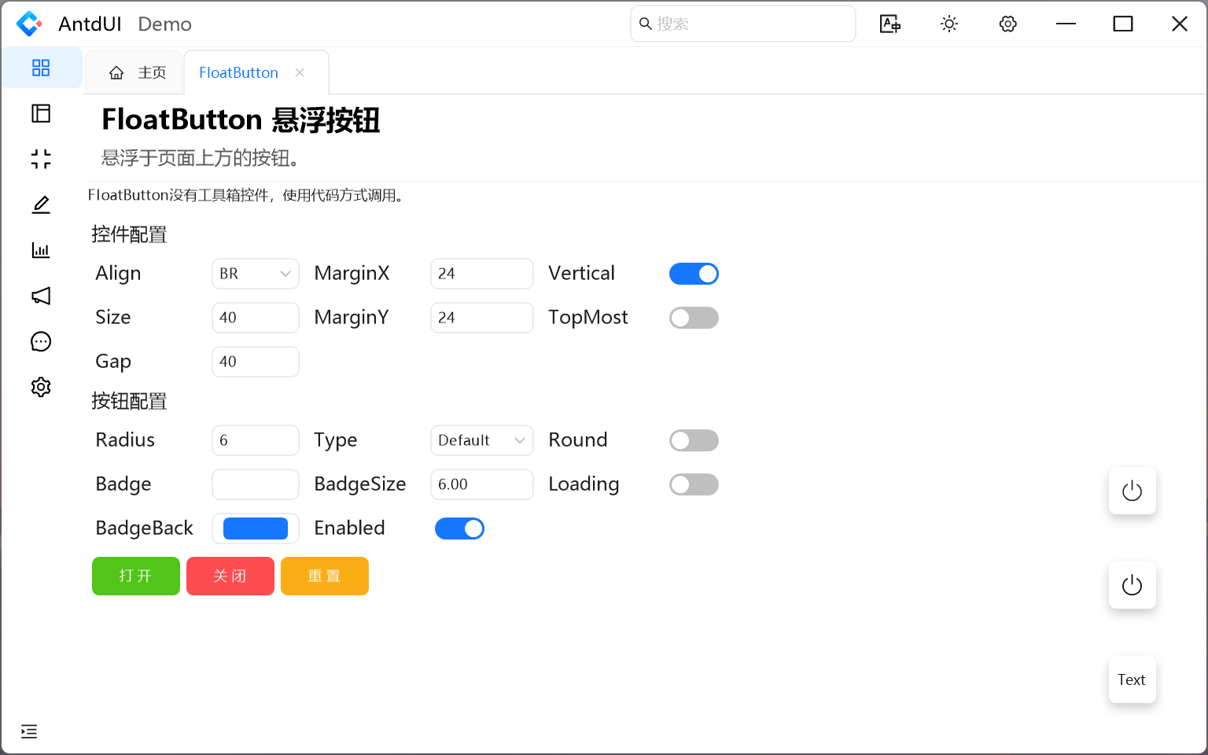This screenshot has height=755, width=1208.
Task: Click the top power float button
Action: (1132, 492)
